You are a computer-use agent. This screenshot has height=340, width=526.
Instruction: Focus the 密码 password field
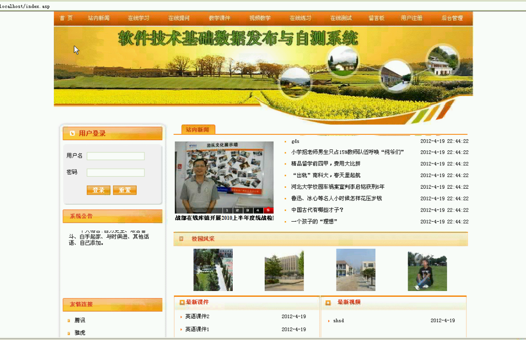click(115, 173)
